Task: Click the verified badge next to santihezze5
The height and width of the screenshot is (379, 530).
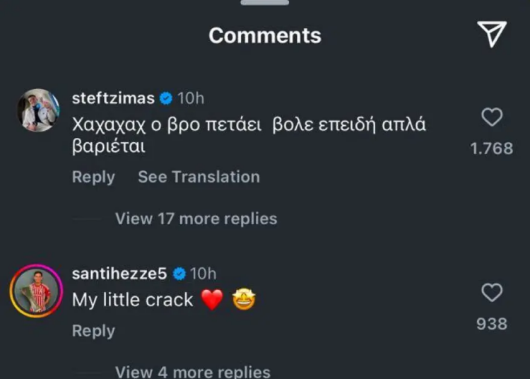Action: (x=179, y=274)
